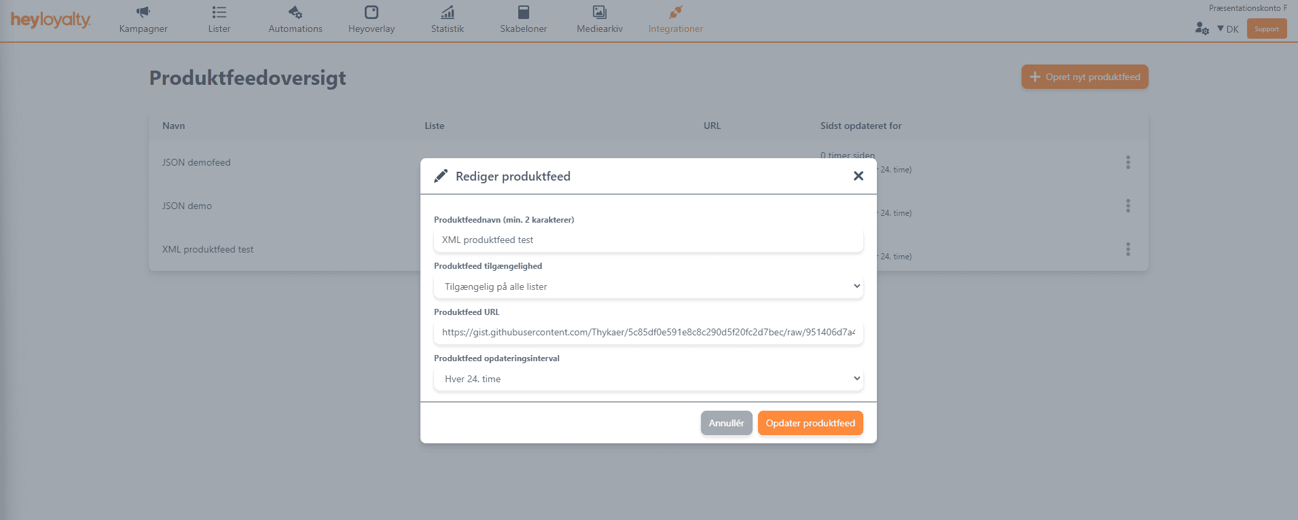Cancel editing with the Annullér button
Screen dimensions: 1298x520
click(x=726, y=422)
